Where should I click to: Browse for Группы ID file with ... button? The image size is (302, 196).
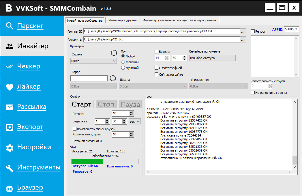243,31
